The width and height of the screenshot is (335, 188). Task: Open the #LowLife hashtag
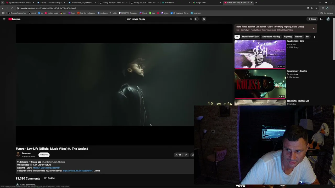click(x=46, y=162)
